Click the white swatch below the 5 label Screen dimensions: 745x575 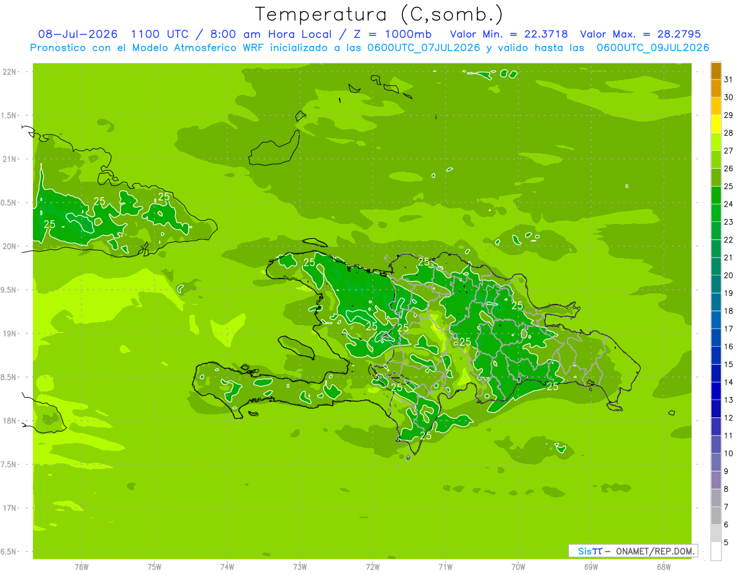(x=716, y=551)
